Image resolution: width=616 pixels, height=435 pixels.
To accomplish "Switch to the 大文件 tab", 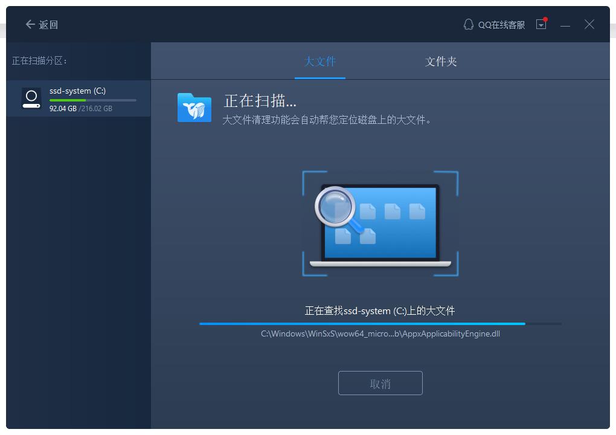I will pyautogui.click(x=320, y=61).
